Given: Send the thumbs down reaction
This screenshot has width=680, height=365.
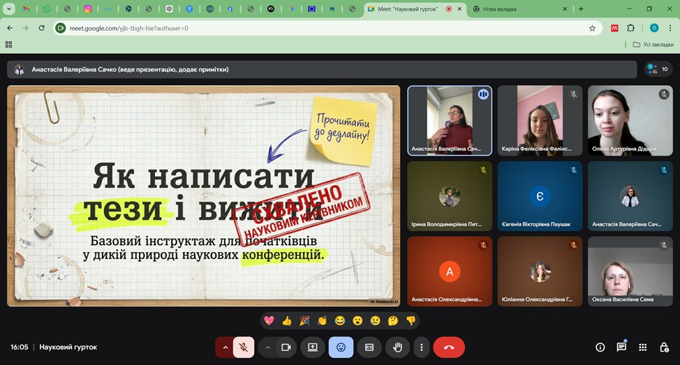Looking at the screenshot, I should point(411,321).
